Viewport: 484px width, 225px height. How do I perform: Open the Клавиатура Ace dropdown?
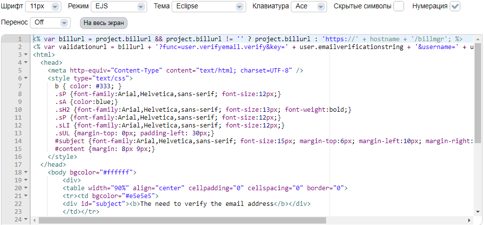pyautogui.click(x=308, y=6)
